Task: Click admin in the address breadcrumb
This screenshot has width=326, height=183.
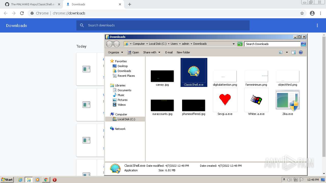Action: [185, 44]
